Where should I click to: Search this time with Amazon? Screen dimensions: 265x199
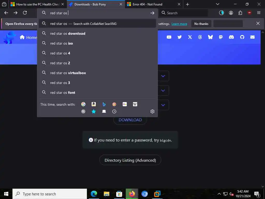[x=94, y=104]
